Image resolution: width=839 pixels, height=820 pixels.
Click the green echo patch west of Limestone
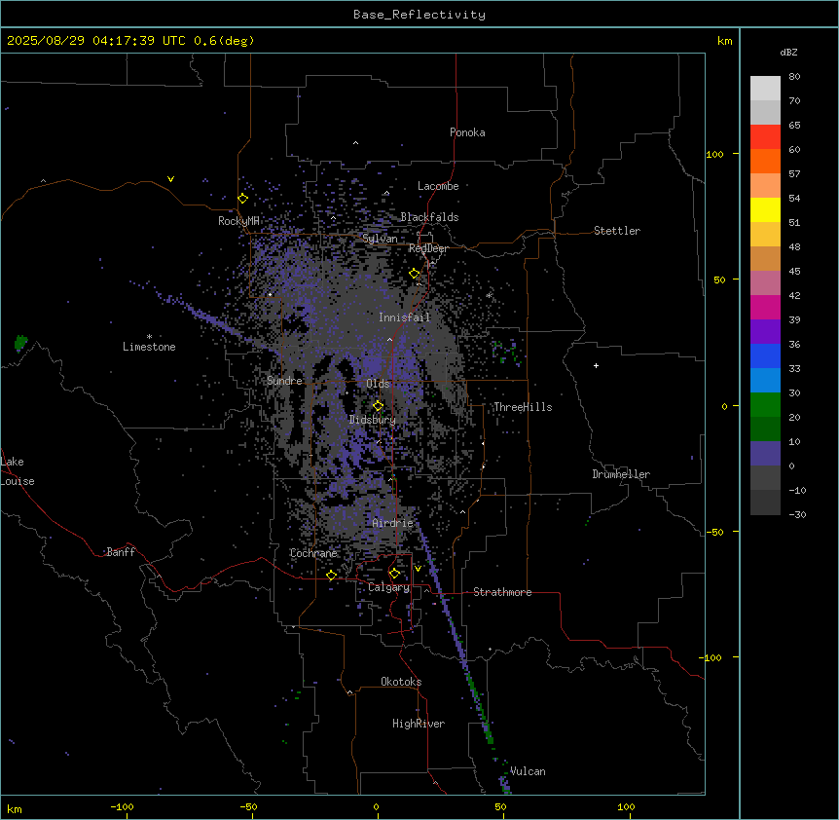20,342
